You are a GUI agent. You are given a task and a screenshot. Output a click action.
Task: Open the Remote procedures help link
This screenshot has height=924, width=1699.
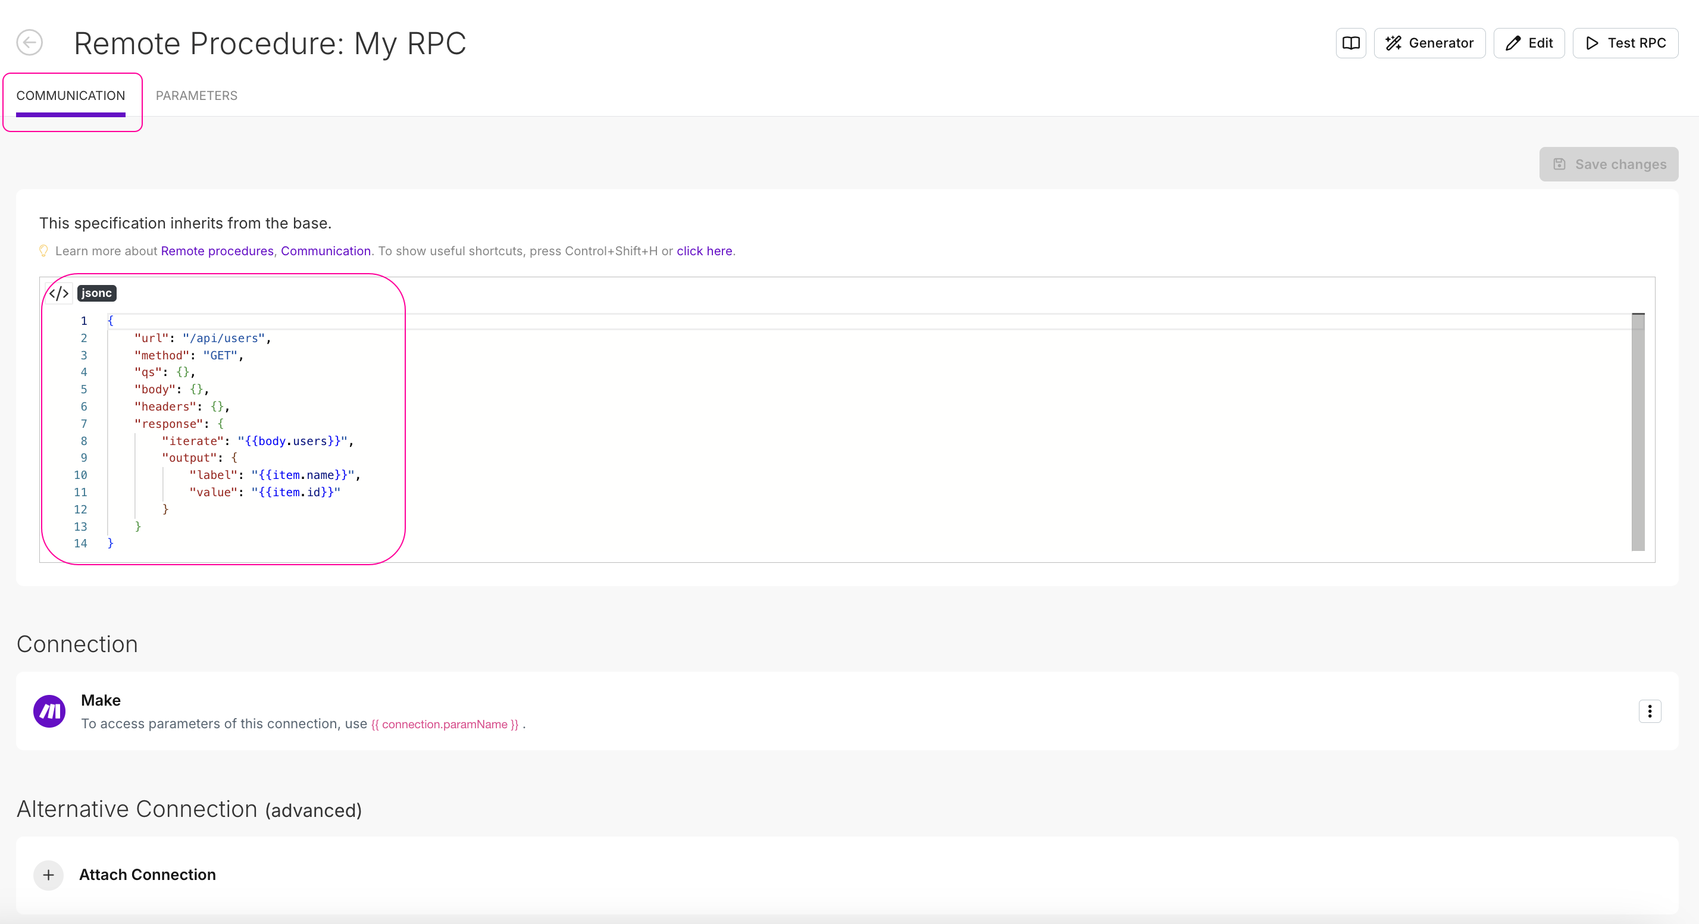coord(217,251)
